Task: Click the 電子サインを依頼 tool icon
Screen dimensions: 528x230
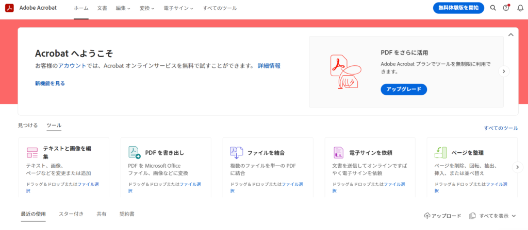Action: (x=338, y=153)
